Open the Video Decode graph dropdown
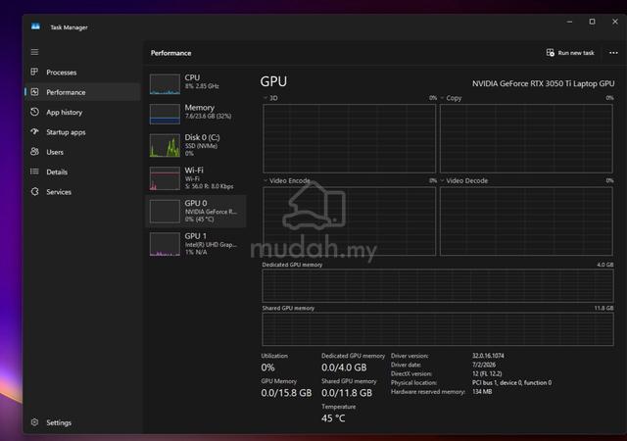This screenshot has width=627, height=441. [442, 181]
